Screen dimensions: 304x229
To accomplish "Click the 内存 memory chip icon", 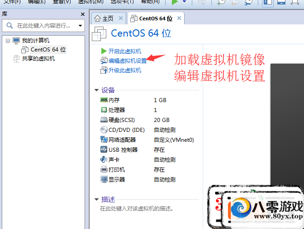I will (104, 100).
